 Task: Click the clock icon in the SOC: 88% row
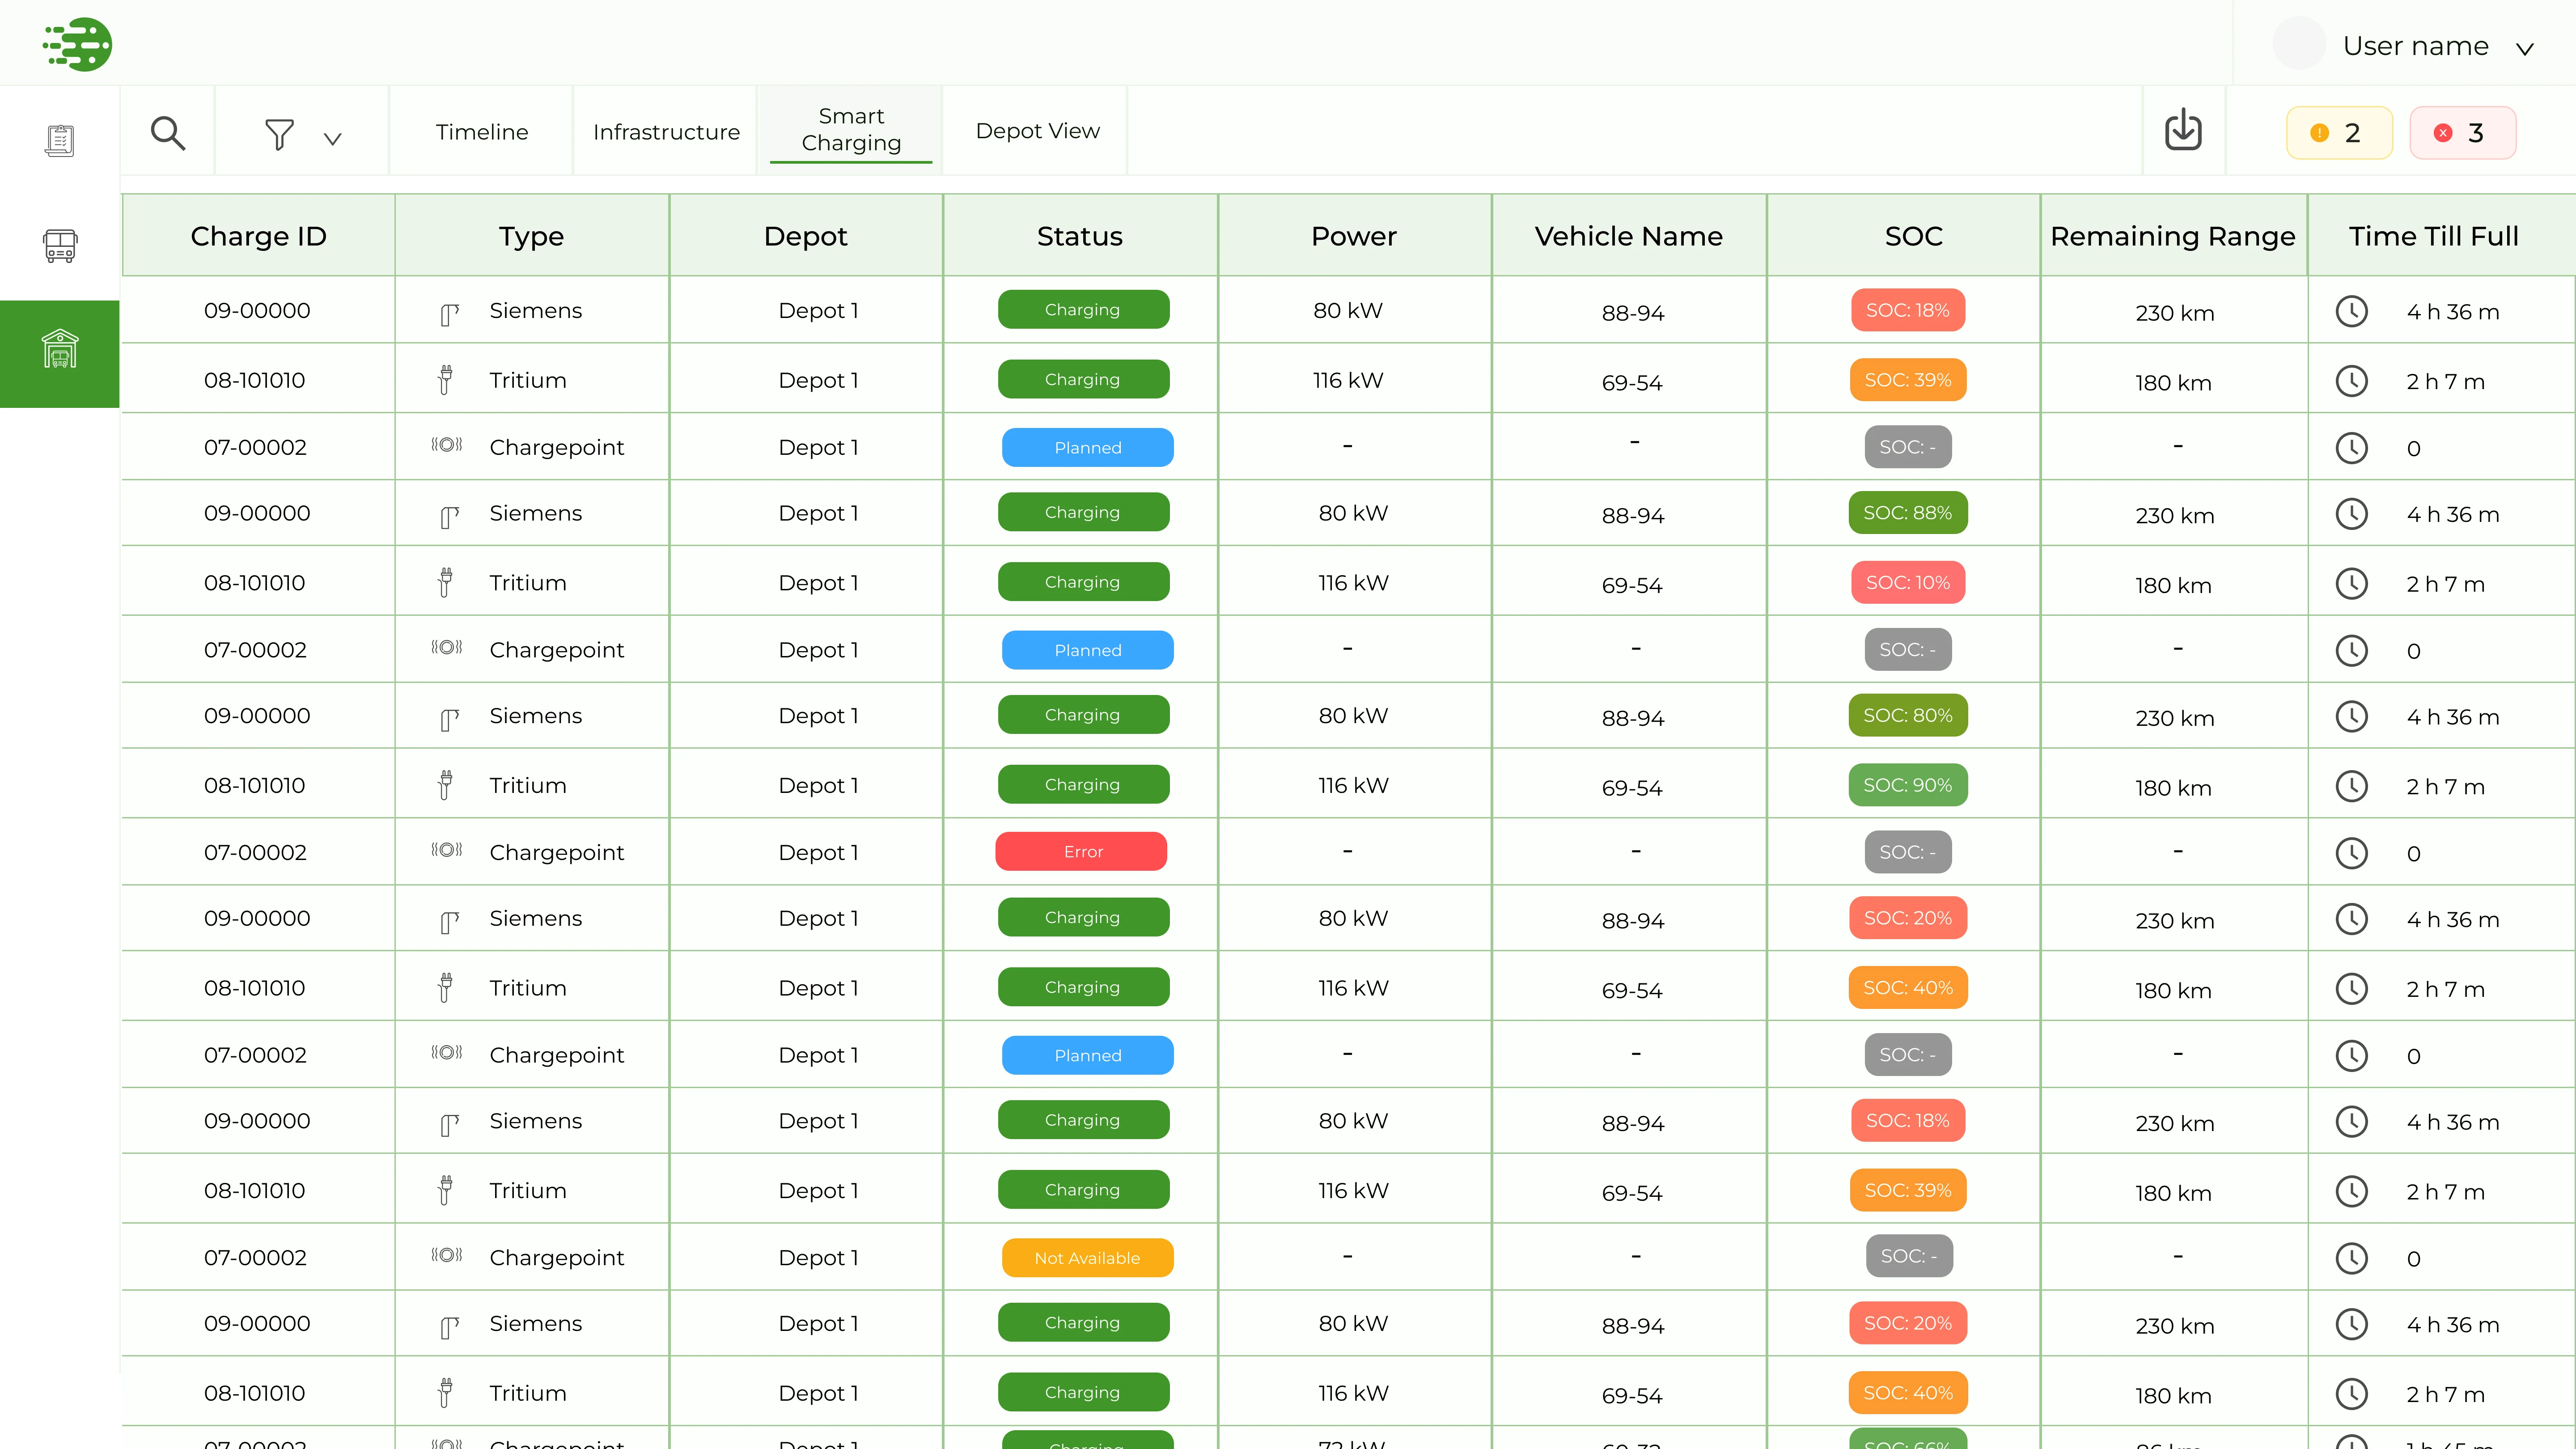click(2351, 514)
